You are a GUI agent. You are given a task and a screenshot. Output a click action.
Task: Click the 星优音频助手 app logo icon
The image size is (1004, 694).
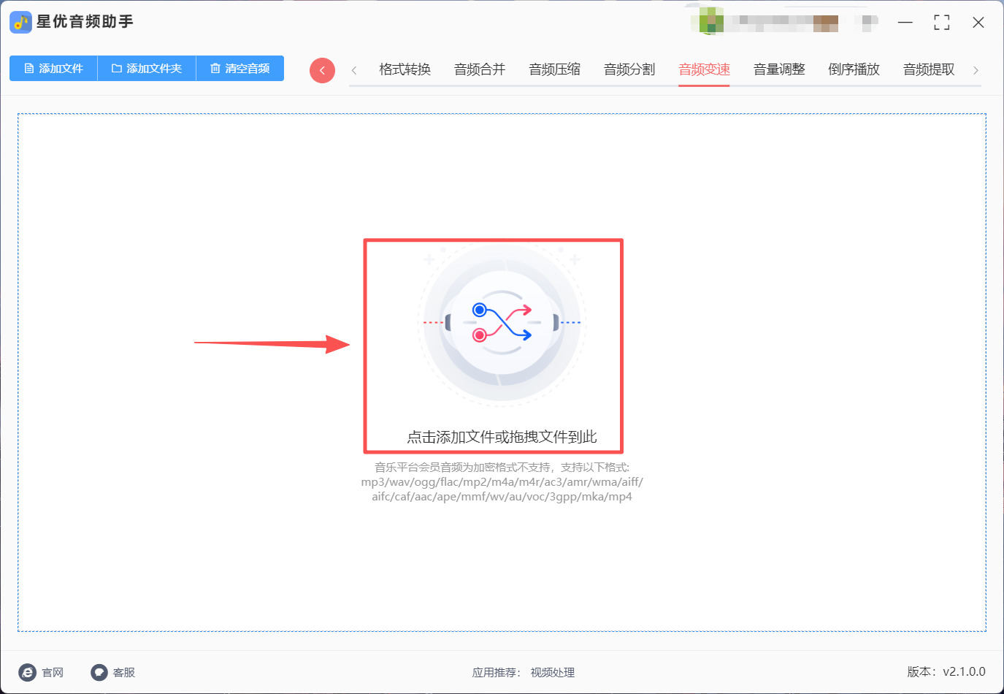coord(20,22)
